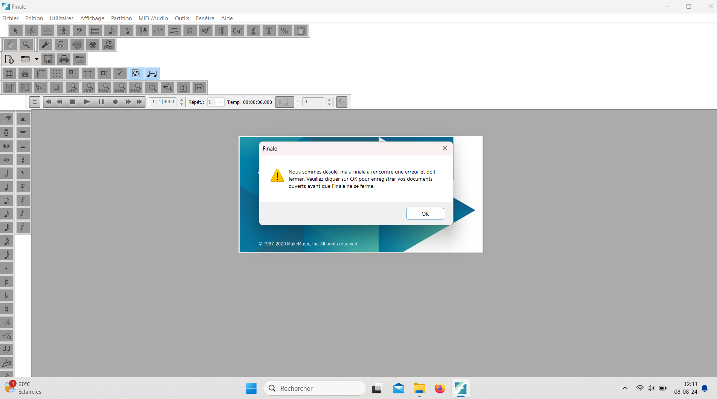Open the Utilitaires menu
717x399 pixels.
tap(61, 18)
